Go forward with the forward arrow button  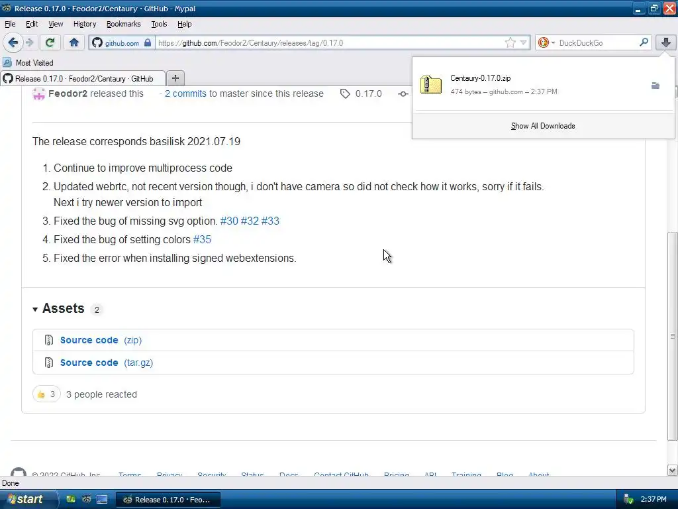click(x=29, y=42)
